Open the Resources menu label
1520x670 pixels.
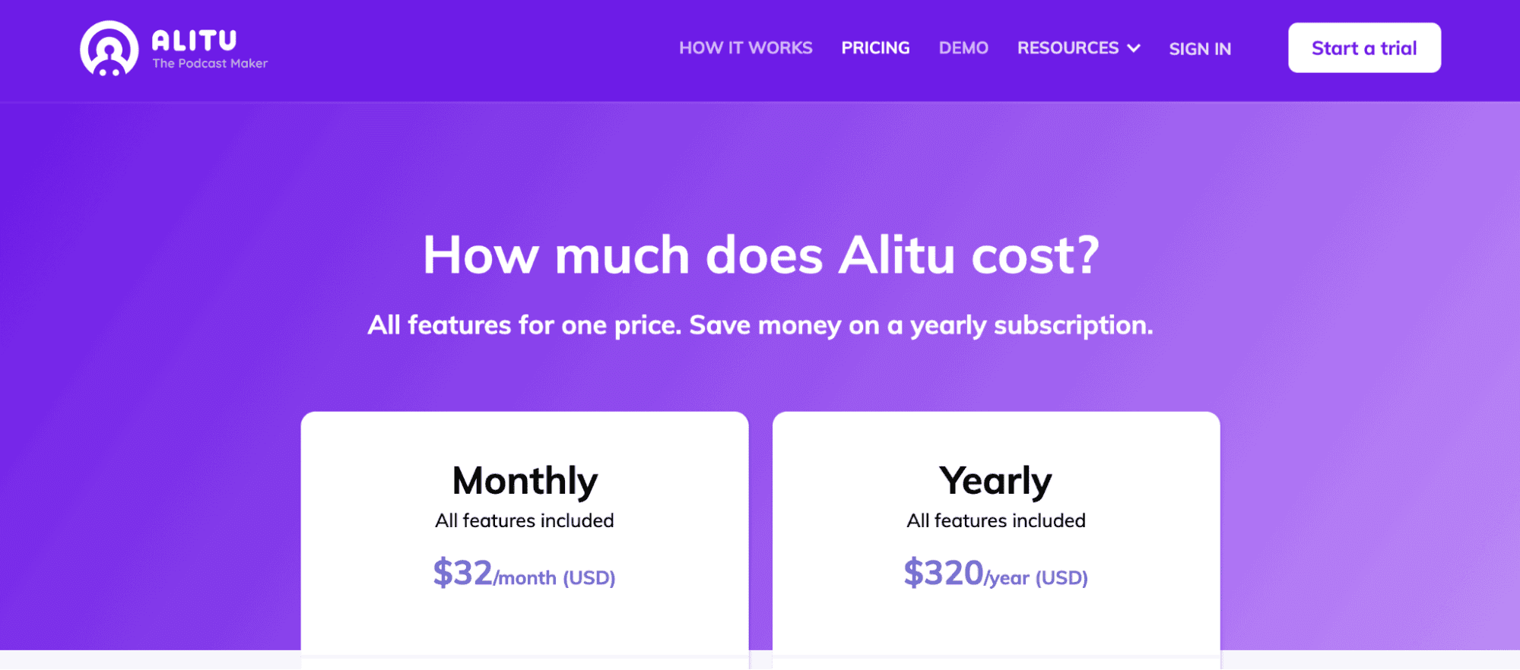(1068, 48)
